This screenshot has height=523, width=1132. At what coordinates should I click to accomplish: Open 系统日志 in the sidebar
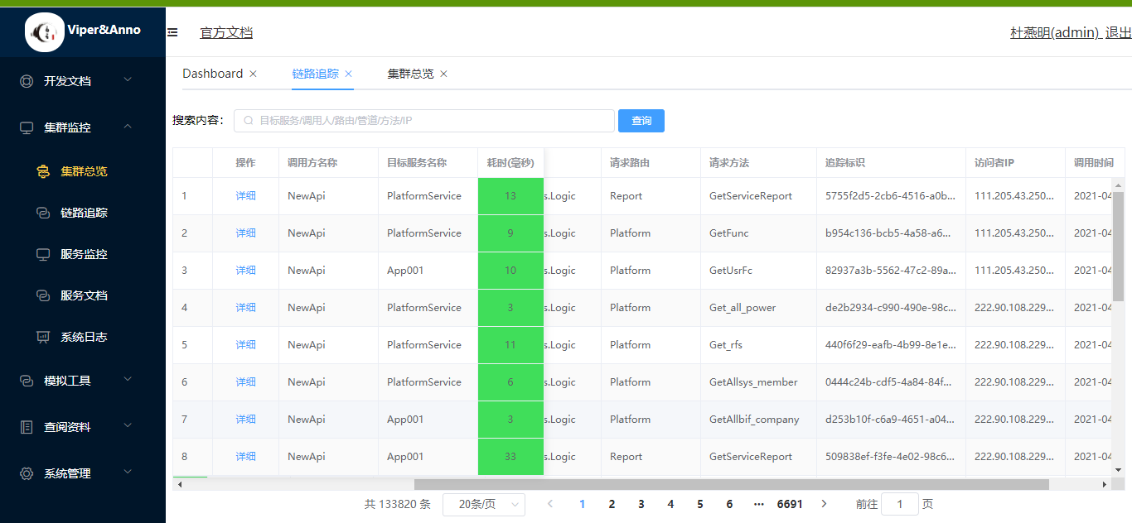tap(83, 337)
